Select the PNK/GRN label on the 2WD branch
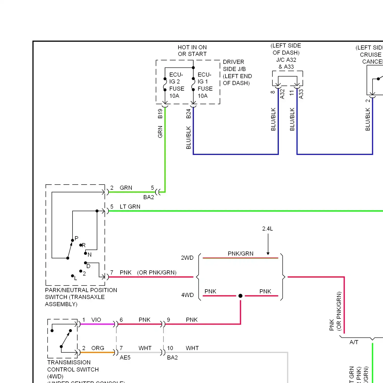 (x=241, y=254)
